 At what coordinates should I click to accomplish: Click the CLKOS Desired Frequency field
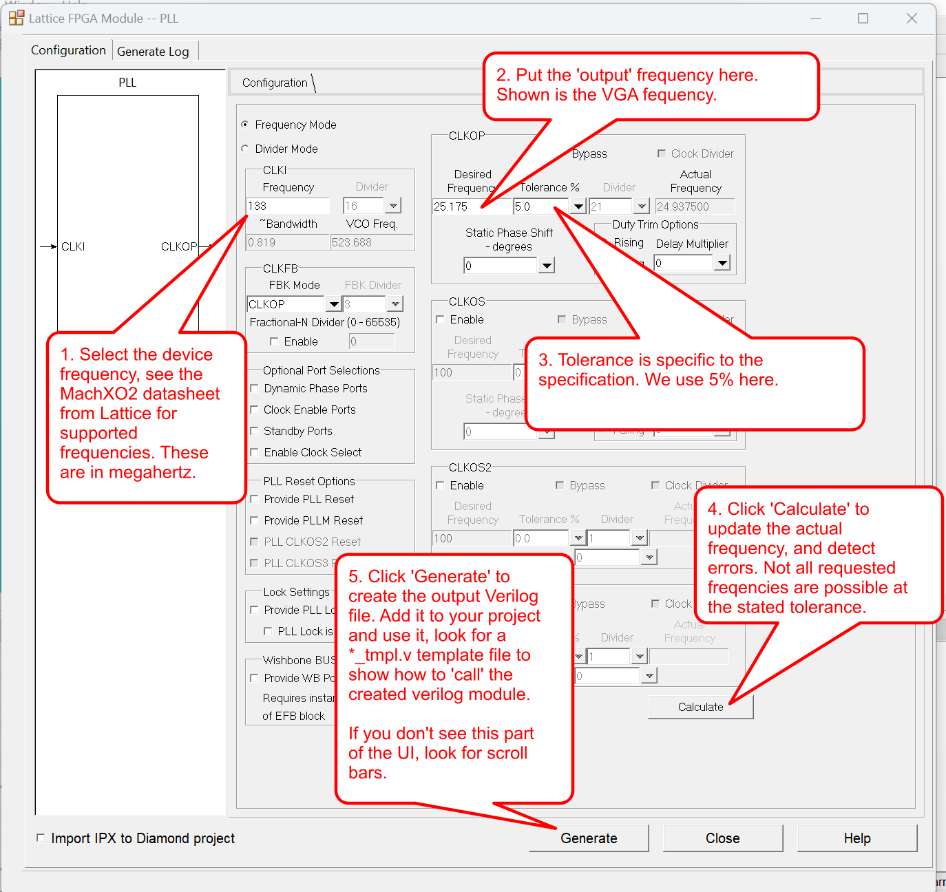(x=472, y=372)
